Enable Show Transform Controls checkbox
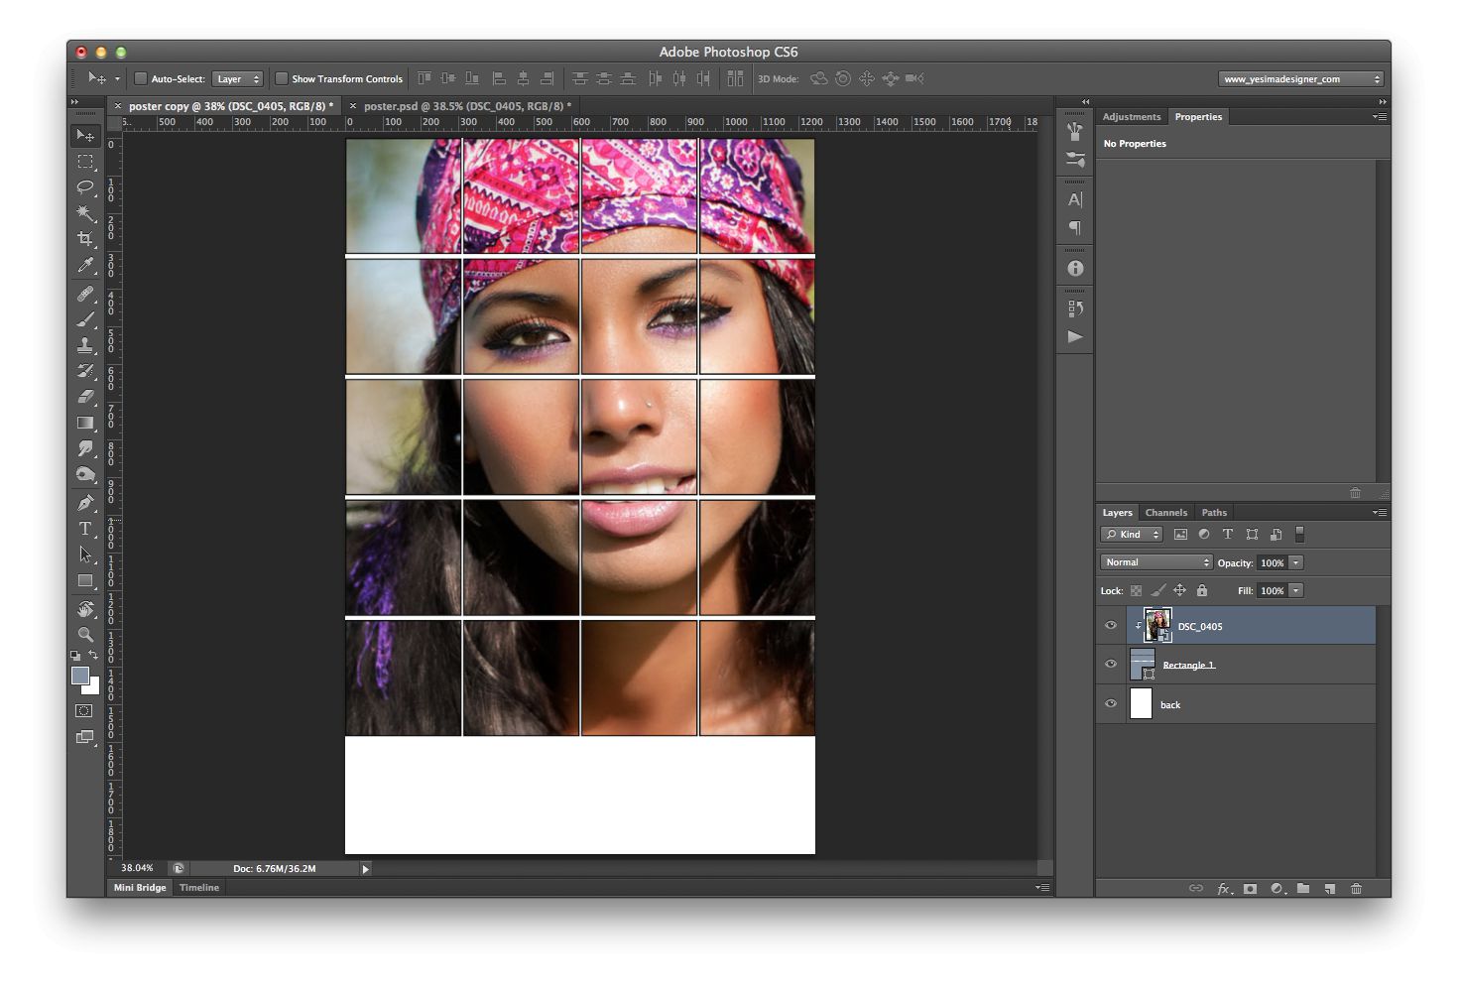 point(282,78)
